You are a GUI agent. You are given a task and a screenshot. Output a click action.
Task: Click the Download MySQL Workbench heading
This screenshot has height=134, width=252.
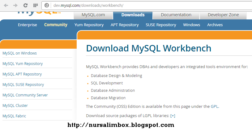click(149, 48)
